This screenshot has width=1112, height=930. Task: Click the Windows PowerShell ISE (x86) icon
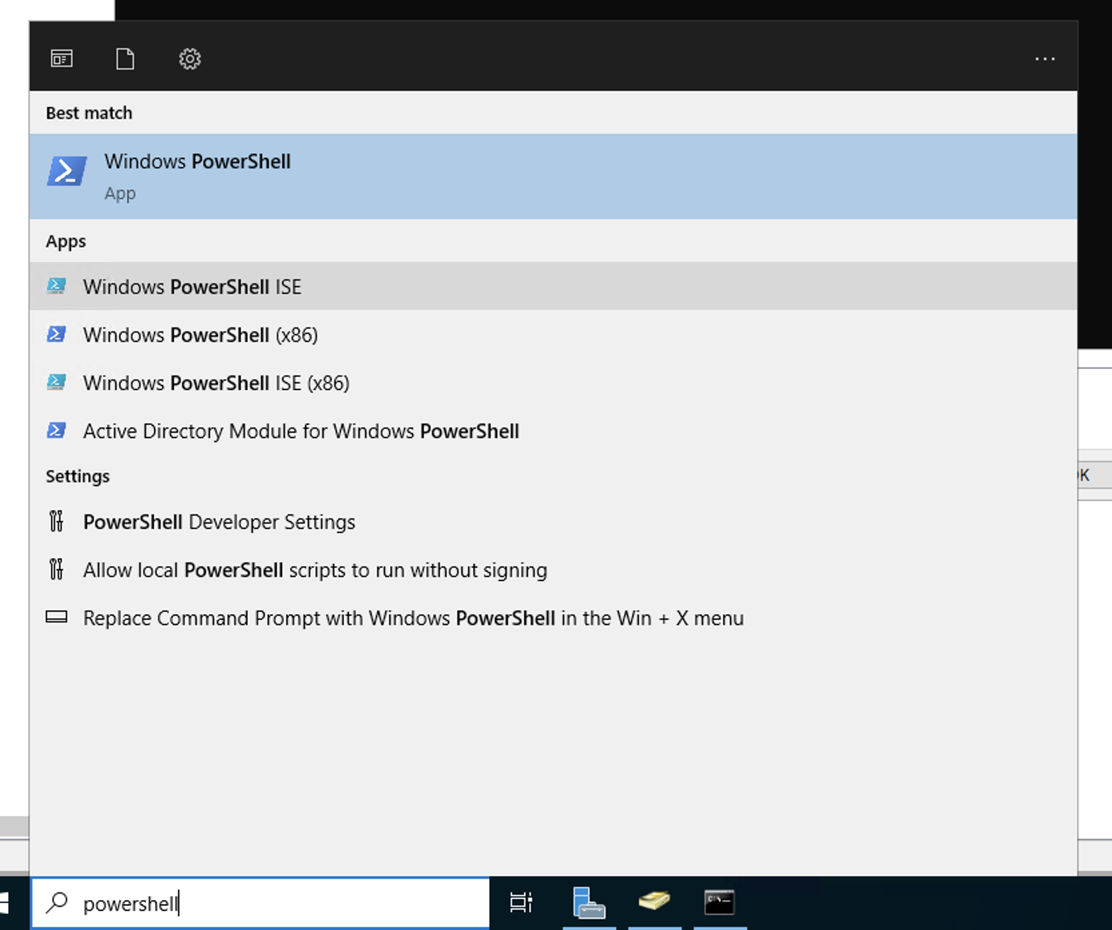(57, 382)
